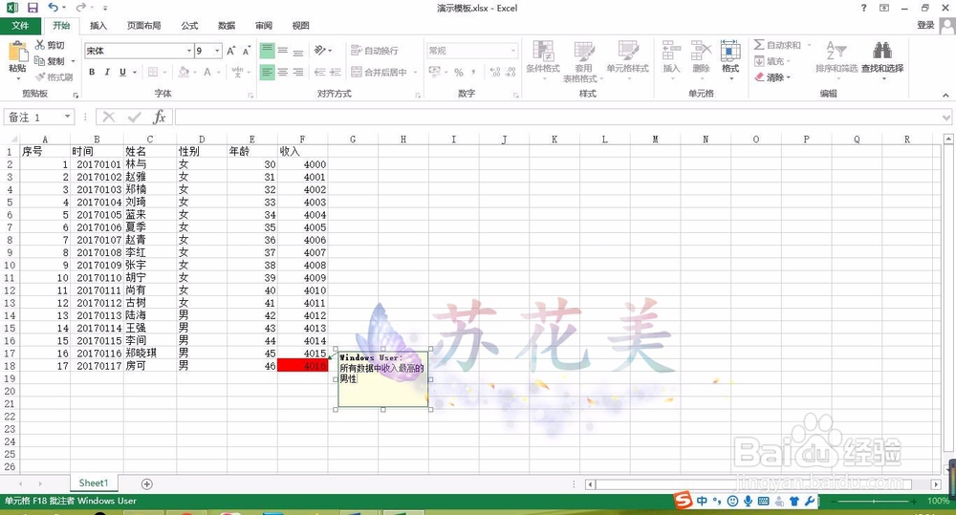Click the Undo arrow
Image resolution: width=956 pixels, height=515 pixels.
pos(53,8)
